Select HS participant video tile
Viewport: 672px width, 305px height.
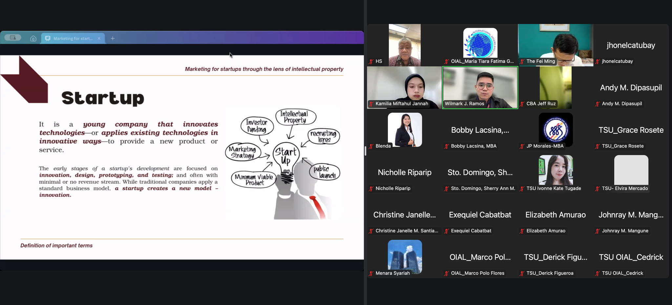coord(405,45)
